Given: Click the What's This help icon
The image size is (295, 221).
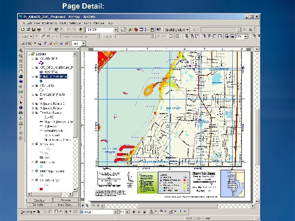Looking at the screenshot, I should click(159, 29).
